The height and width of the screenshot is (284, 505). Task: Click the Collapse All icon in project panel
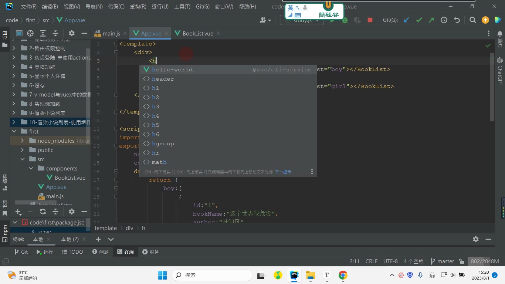pyautogui.click(x=55, y=33)
